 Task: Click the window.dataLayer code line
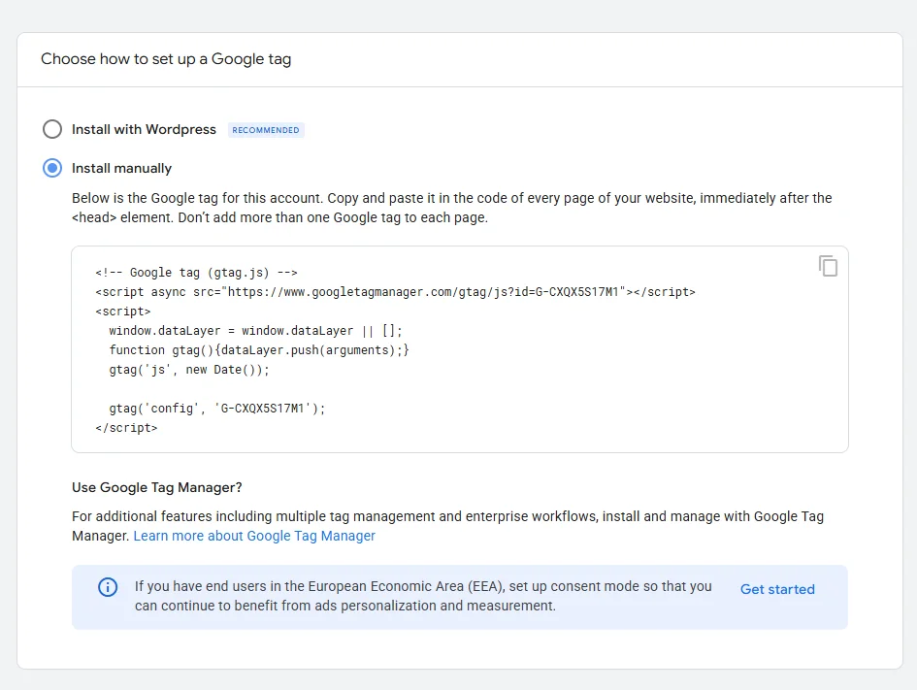255,330
